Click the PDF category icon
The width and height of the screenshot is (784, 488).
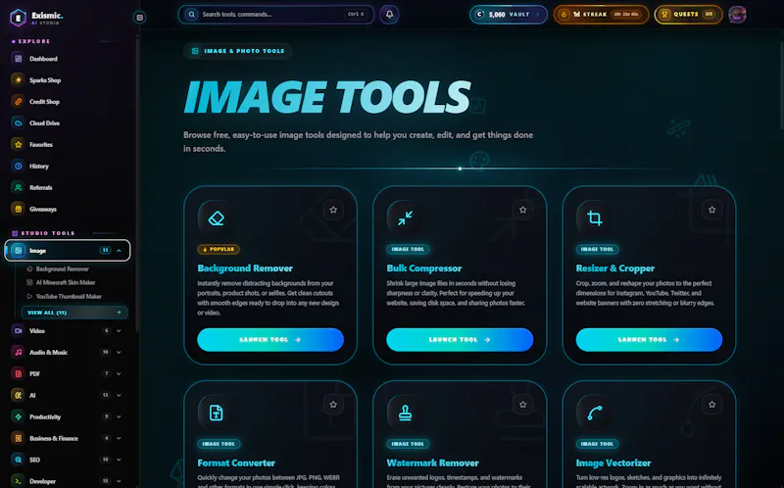(x=18, y=373)
